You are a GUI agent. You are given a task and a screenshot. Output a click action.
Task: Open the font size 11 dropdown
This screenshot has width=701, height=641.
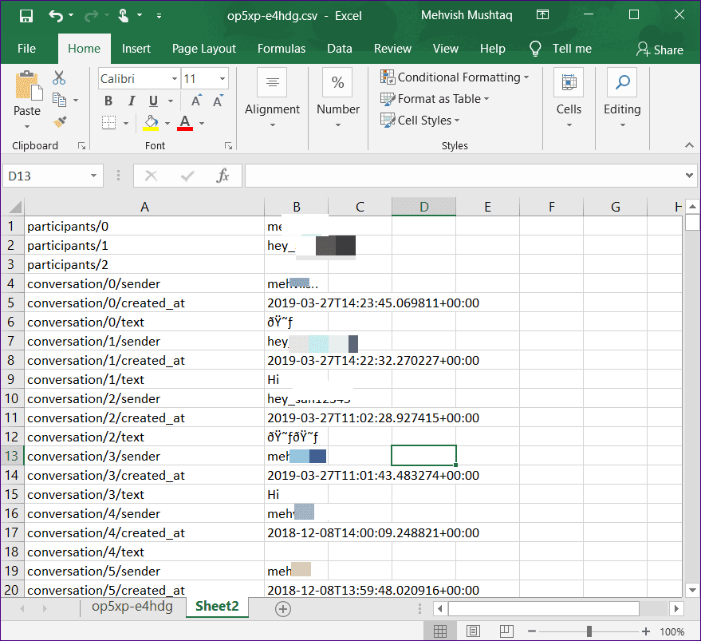223,79
